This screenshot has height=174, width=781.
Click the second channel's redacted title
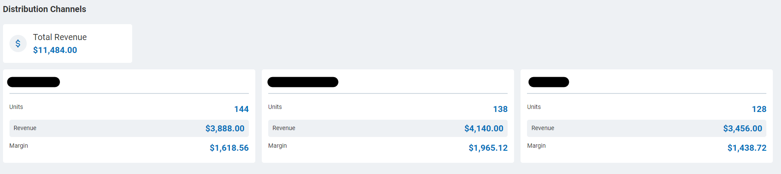[x=303, y=82]
